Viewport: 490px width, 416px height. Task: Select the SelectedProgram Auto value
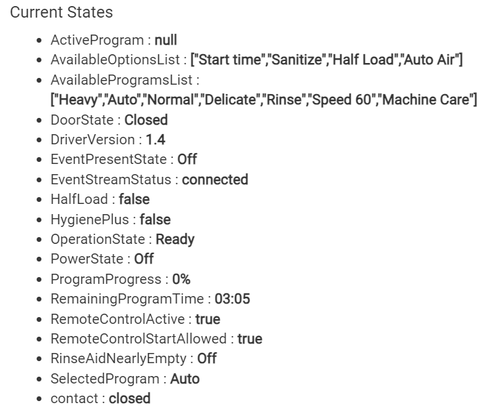click(185, 379)
